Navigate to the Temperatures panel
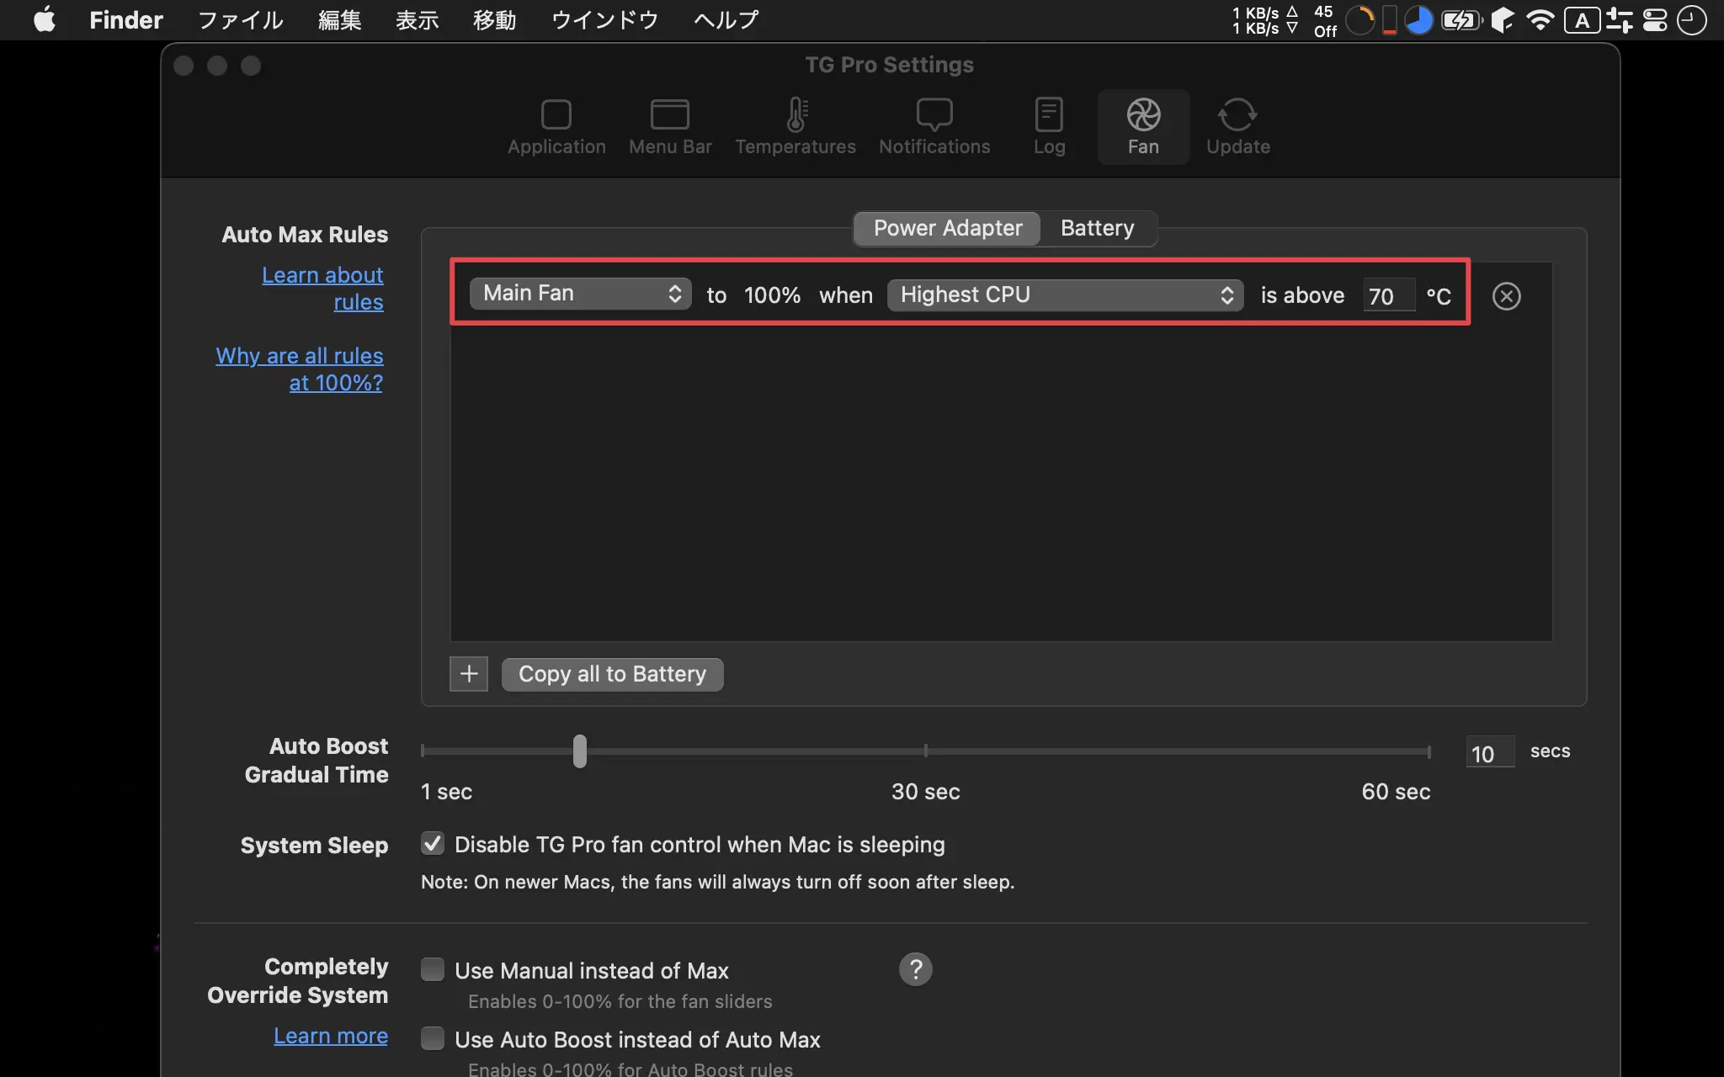This screenshot has height=1077, width=1724. pyautogui.click(x=795, y=125)
